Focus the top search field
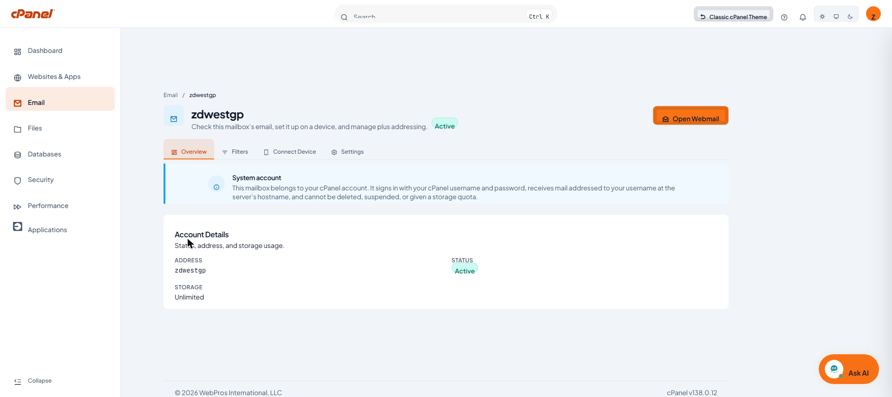This screenshot has width=892, height=397. click(x=446, y=15)
